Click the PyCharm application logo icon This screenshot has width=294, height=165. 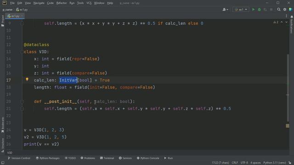pos(4,3)
